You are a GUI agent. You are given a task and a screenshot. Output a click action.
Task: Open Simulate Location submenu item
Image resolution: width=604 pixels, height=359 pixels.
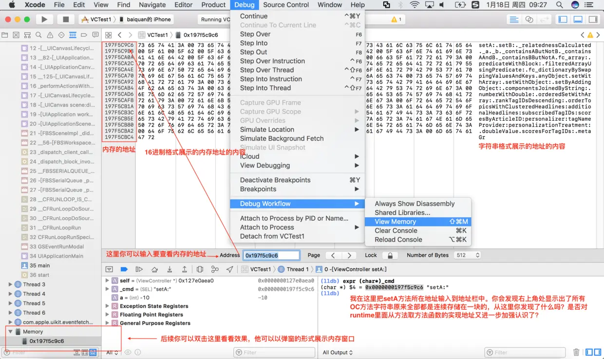(x=298, y=130)
